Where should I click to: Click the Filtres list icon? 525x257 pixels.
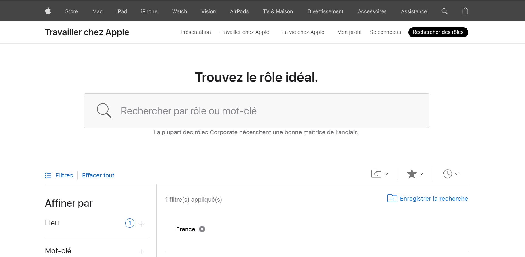pyautogui.click(x=48, y=175)
